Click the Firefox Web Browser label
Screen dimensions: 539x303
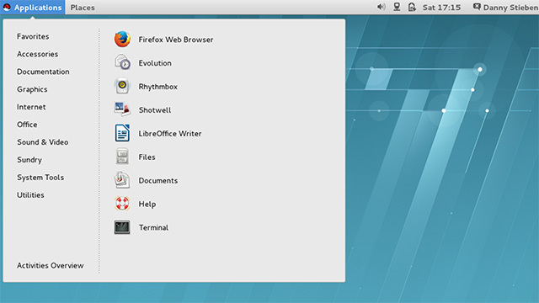click(176, 40)
